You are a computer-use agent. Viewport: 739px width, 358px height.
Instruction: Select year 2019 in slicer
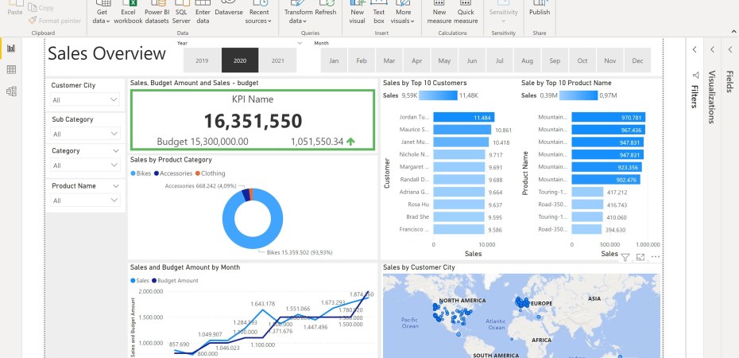pos(202,60)
